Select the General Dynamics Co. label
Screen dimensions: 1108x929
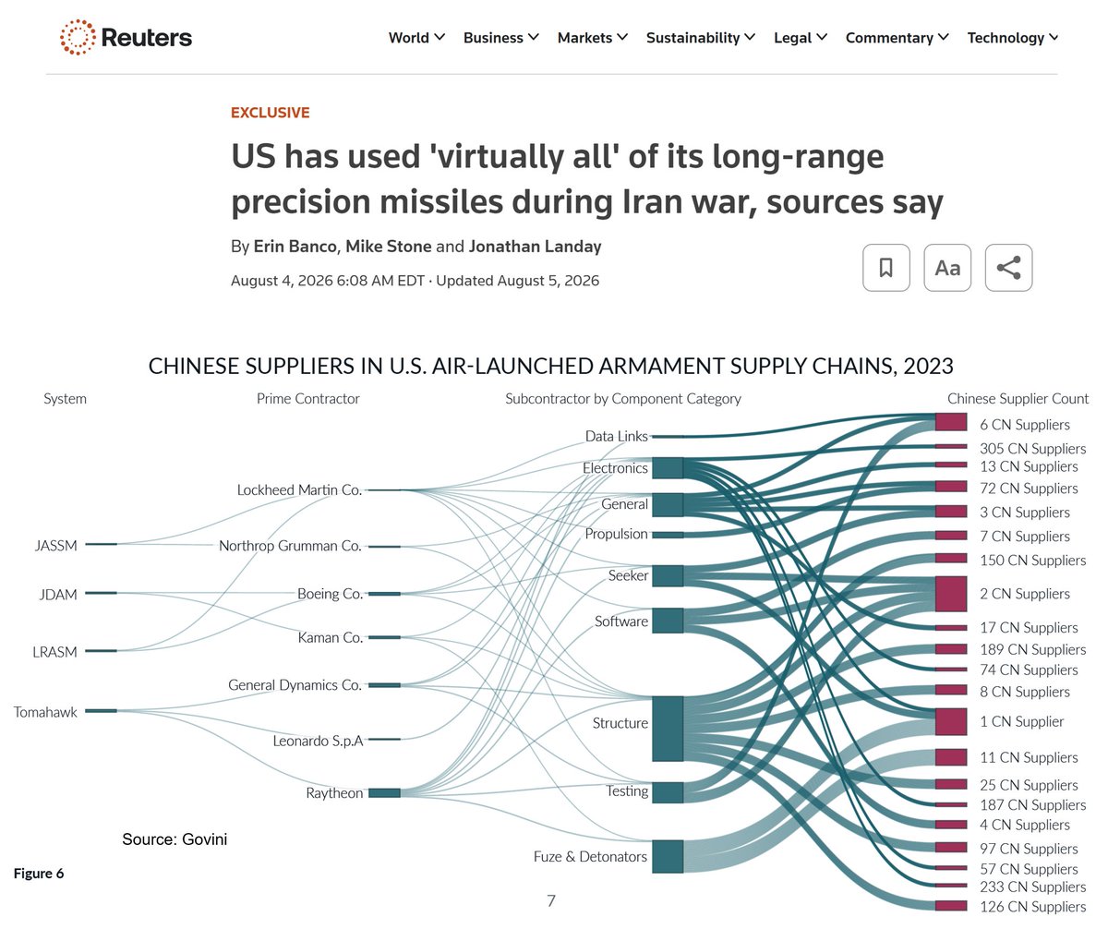point(295,685)
